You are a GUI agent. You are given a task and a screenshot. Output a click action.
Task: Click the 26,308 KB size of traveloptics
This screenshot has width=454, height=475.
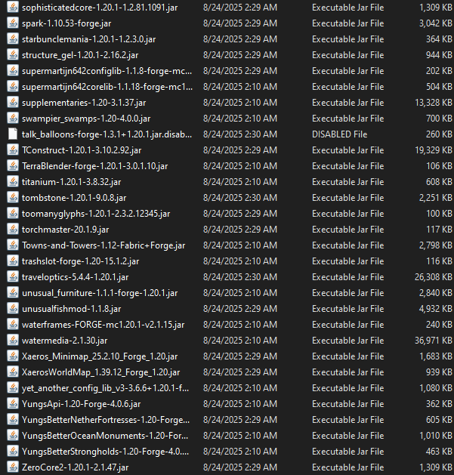tap(434, 277)
